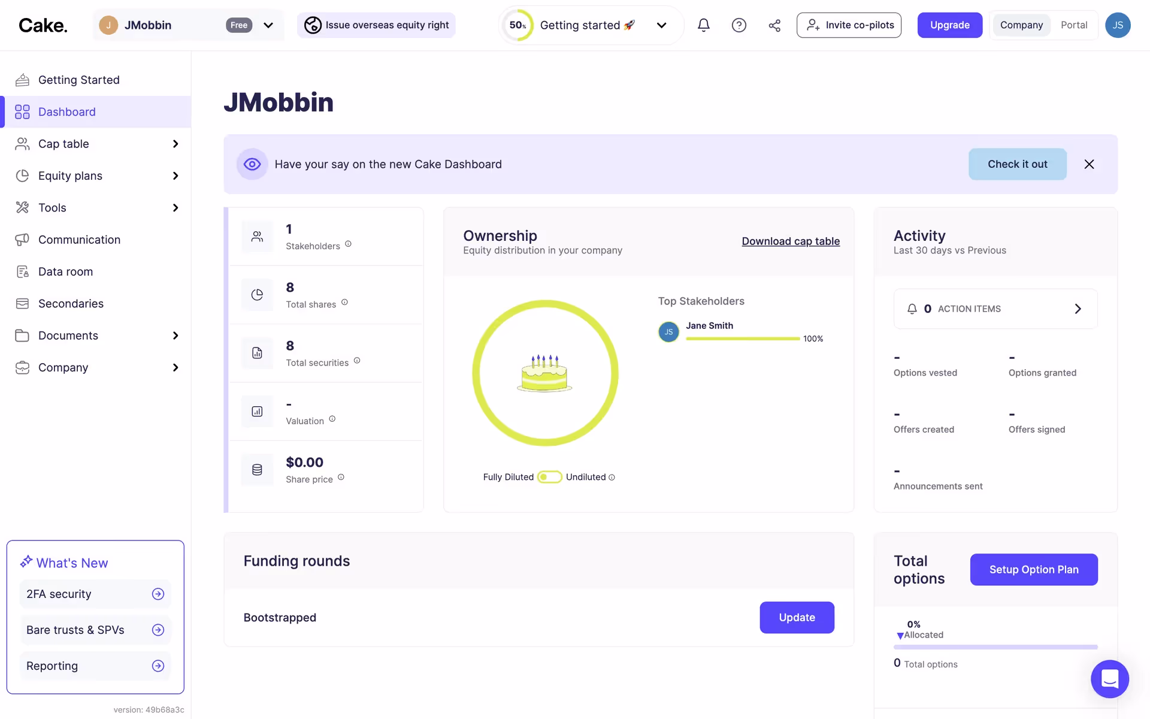1150x719 pixels.
Task: Click the notifications bell icon
Action: (704, 25)
